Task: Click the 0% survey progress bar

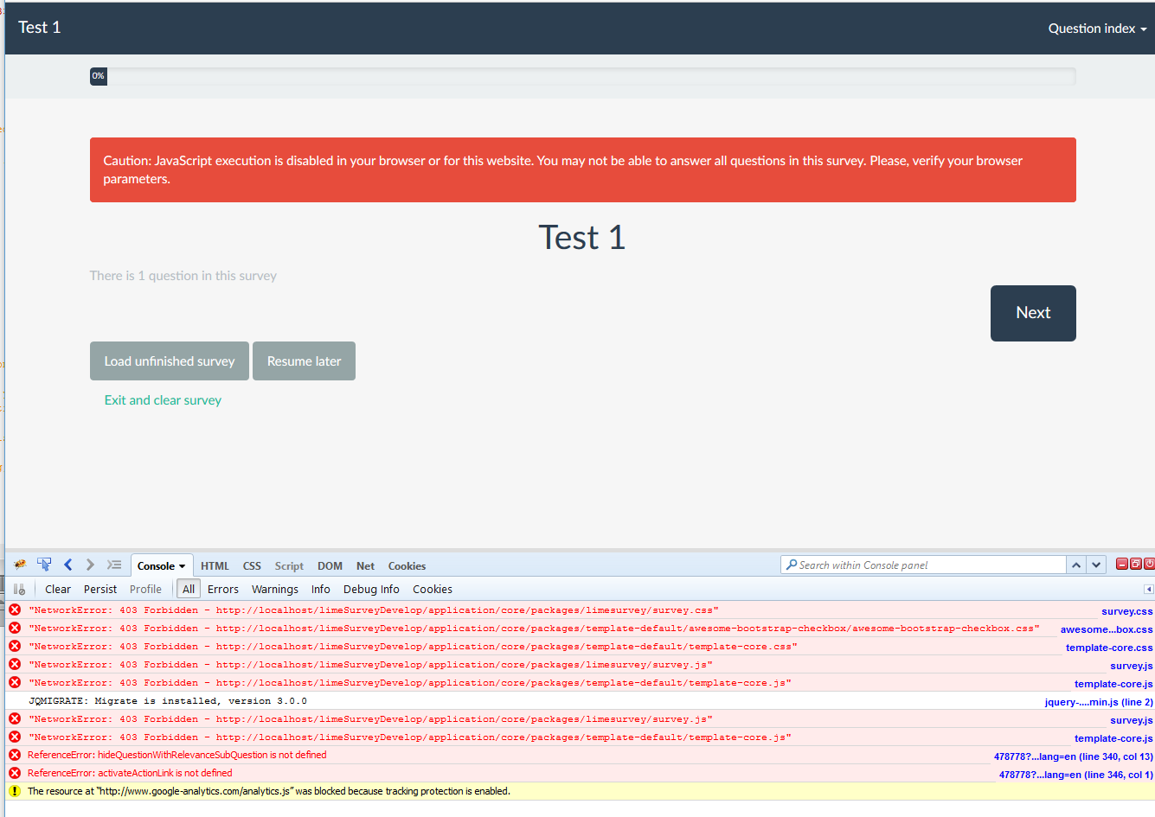Action: (582, 76)
